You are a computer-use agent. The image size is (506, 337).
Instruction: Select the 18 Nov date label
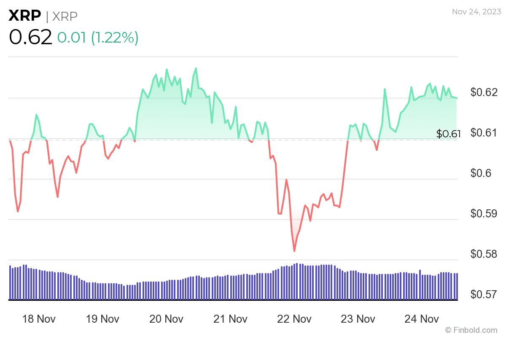pos(38,318)
